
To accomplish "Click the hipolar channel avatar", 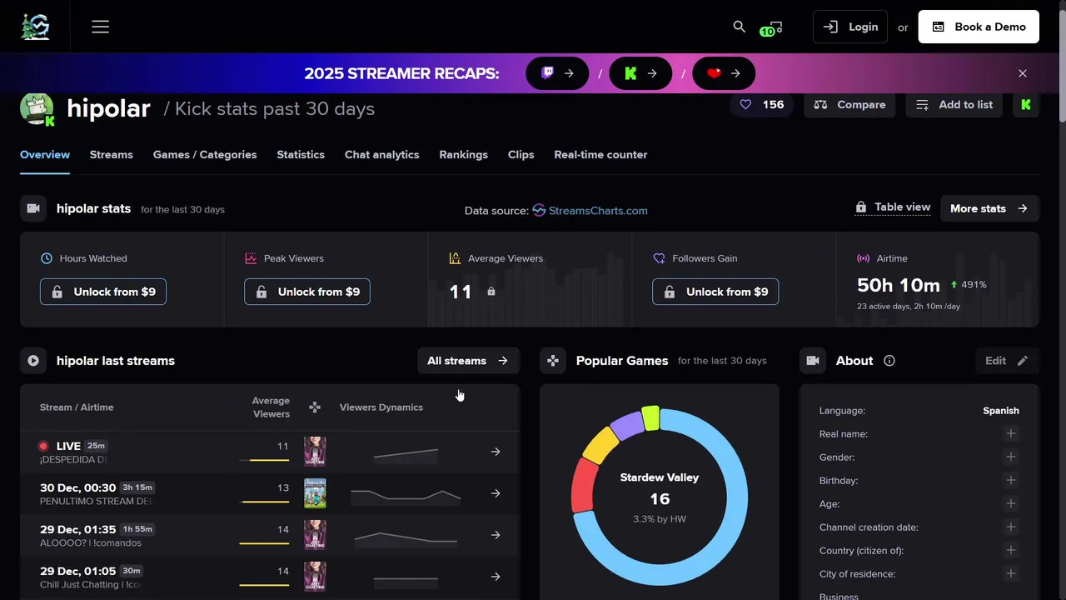I will pyautogui.click(x=37, y=109).
